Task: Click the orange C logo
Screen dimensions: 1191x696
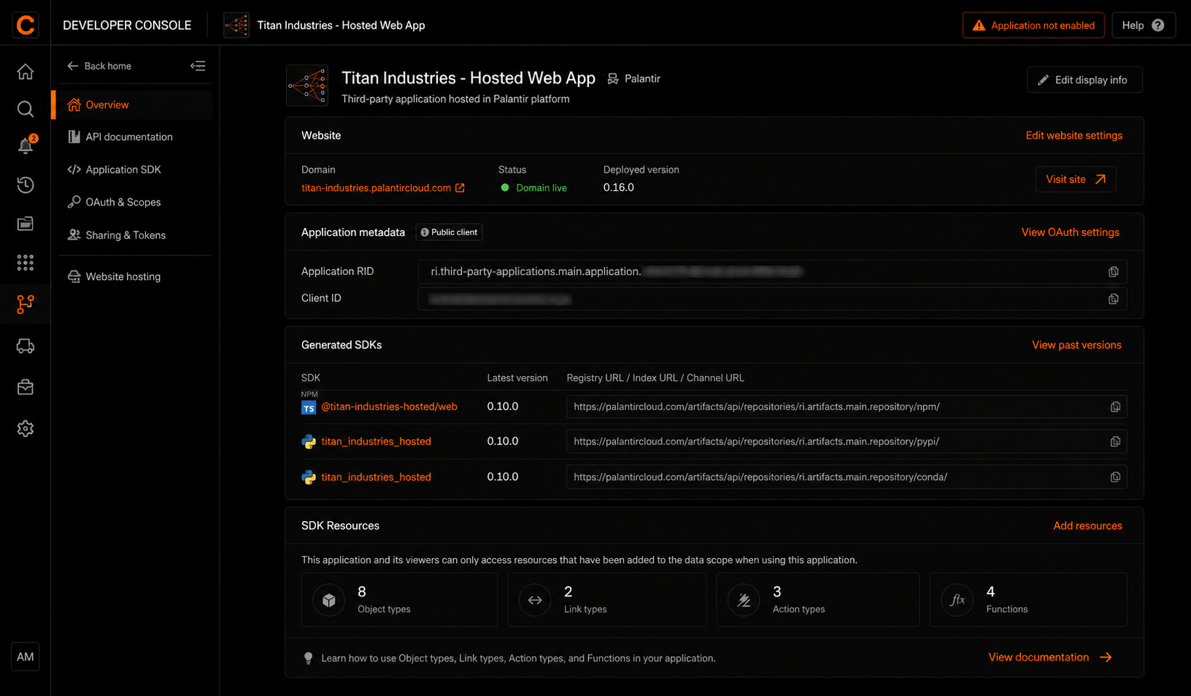Action: coord(25,25)
